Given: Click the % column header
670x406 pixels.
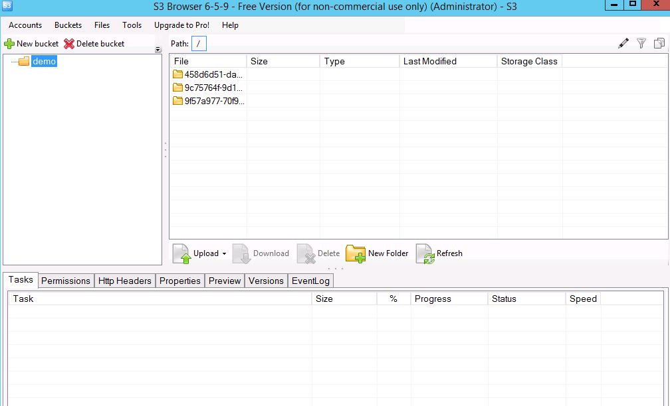Looking at the screenshot, I should (x=393, y=299).
